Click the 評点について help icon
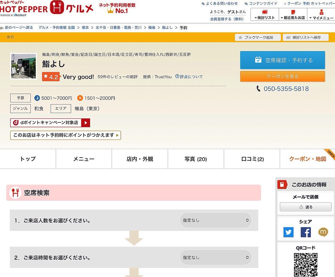The image size is (335, 277). click(177, 77)
